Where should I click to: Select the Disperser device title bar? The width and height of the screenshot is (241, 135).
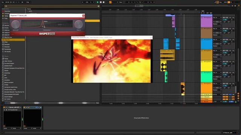[x=33, y=108]
